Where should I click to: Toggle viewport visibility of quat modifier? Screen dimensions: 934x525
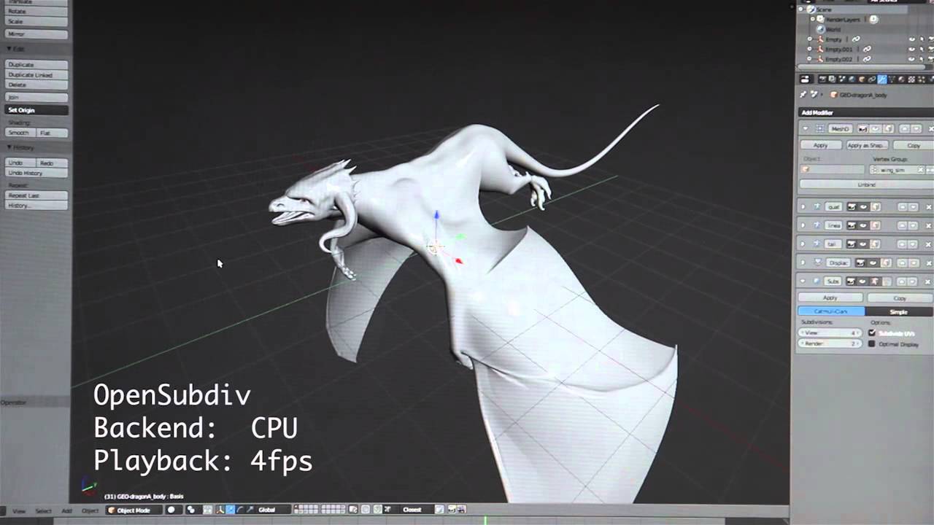click(862, 207)
